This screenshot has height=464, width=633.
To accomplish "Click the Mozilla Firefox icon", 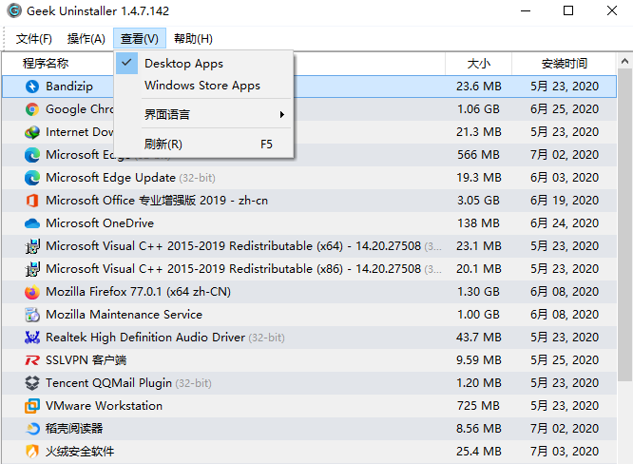I will tap(32, 292).
